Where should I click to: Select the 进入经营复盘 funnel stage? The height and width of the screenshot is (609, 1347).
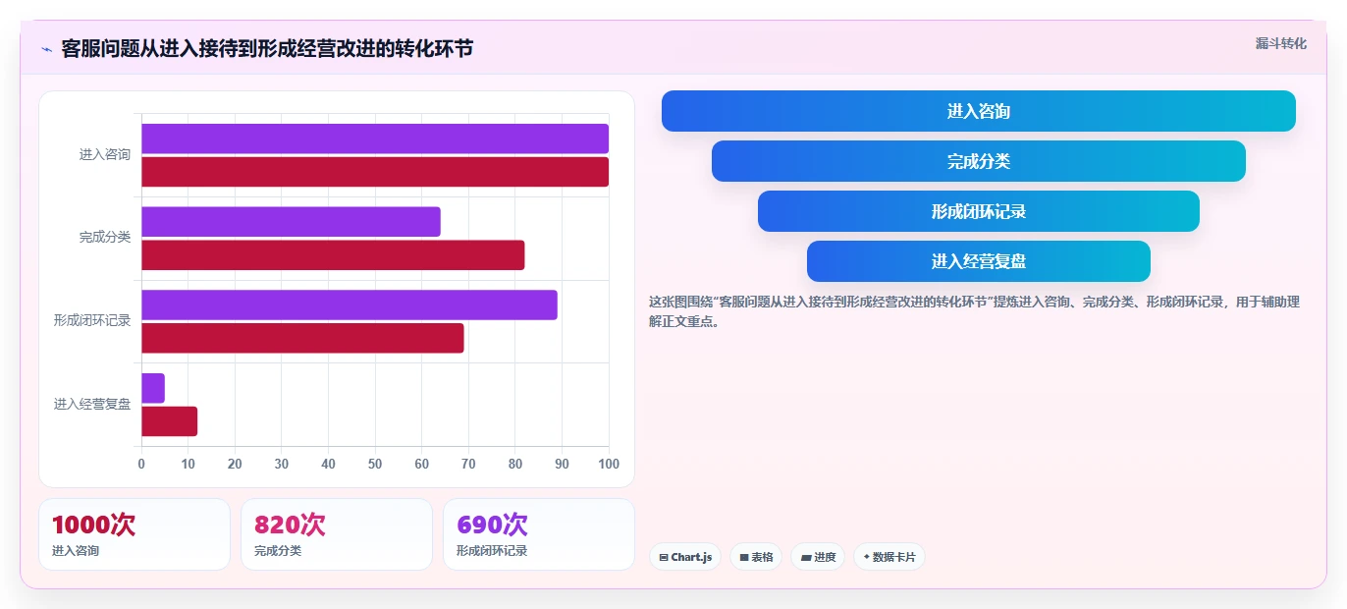pos(979,261)
